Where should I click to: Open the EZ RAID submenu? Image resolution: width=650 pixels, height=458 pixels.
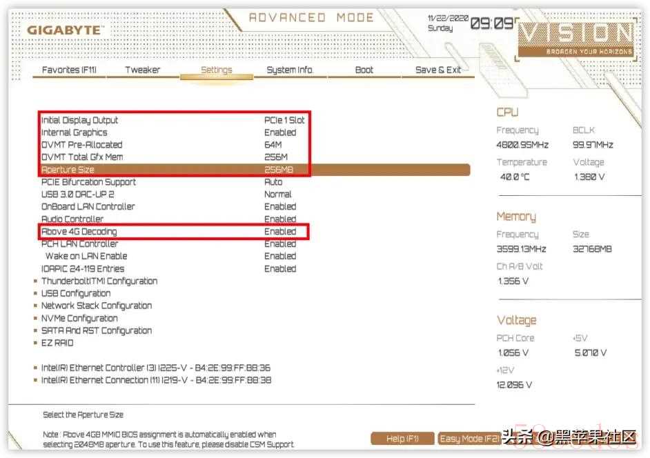click(57, 343)
